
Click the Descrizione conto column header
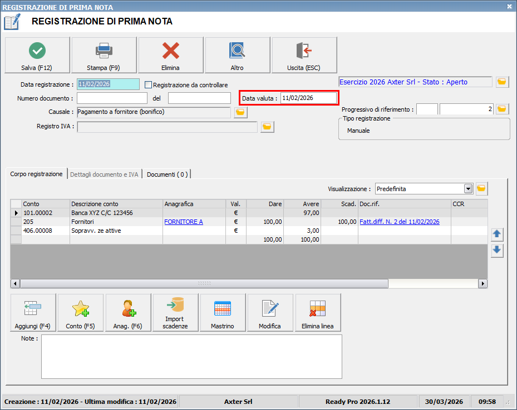click(116, 204)
